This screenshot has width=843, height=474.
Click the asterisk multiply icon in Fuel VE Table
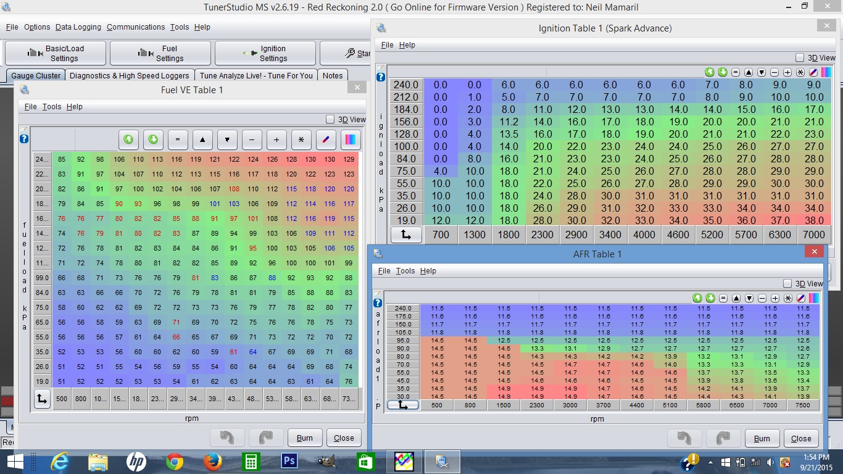click(x=301, y=140)
